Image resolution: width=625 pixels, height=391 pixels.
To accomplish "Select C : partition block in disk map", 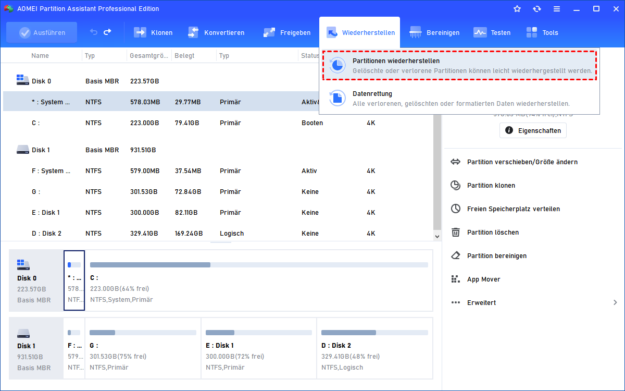I will tap(259, 280).
